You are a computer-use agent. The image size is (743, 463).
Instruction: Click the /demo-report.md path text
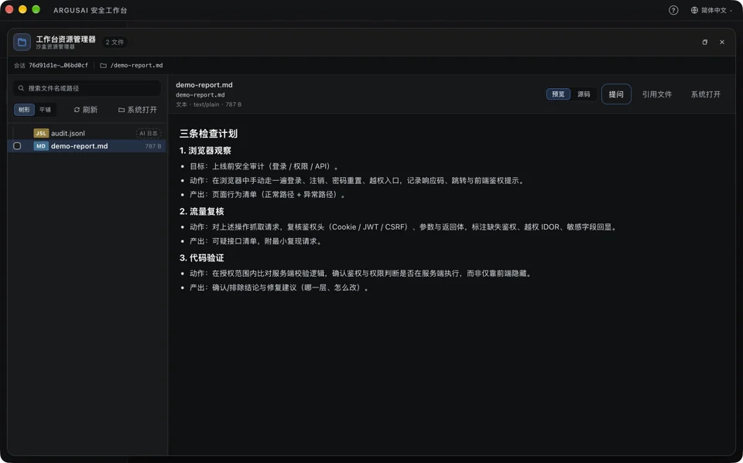(x=136, y=66)
